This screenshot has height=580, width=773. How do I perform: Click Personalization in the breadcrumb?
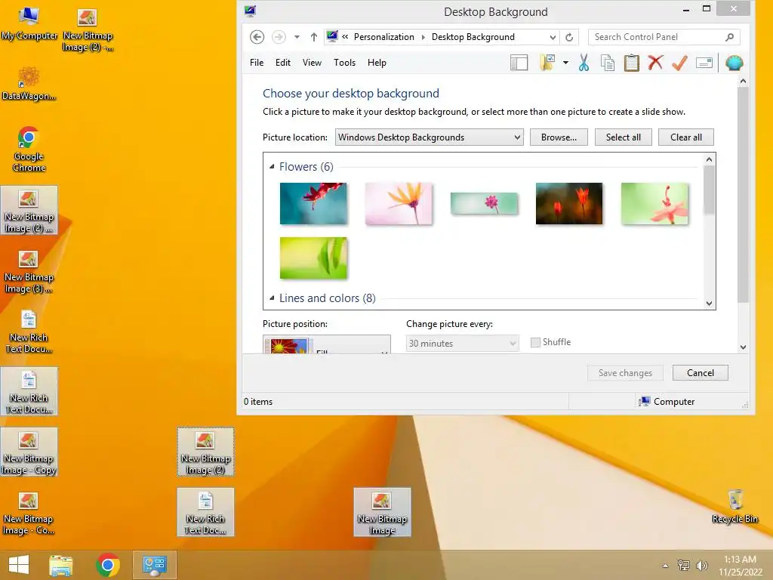tap(384, 37)
